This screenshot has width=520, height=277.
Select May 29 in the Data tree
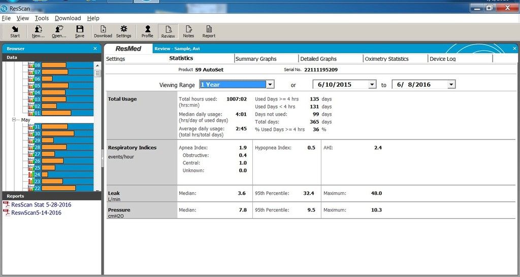click(61, 141)
